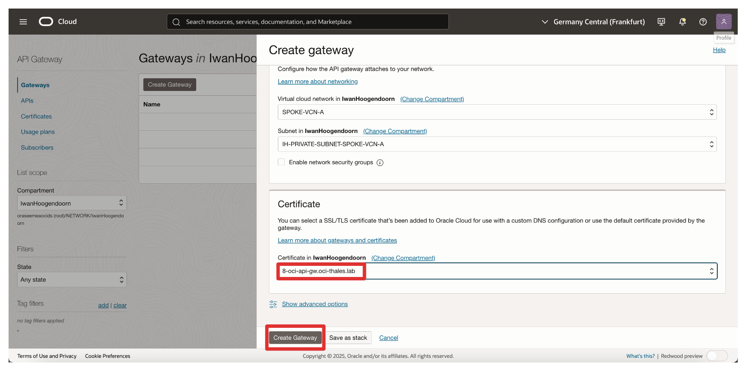Click the advanced options sliders icon
The height and width of the screenshot is (371, 746).
click(273, 304)
